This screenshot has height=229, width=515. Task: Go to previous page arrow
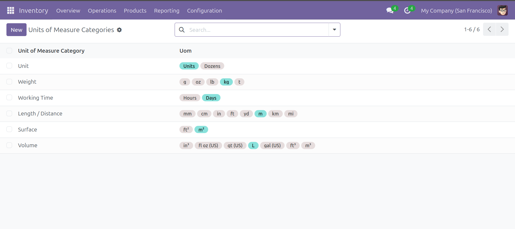(x=489, y=29)
